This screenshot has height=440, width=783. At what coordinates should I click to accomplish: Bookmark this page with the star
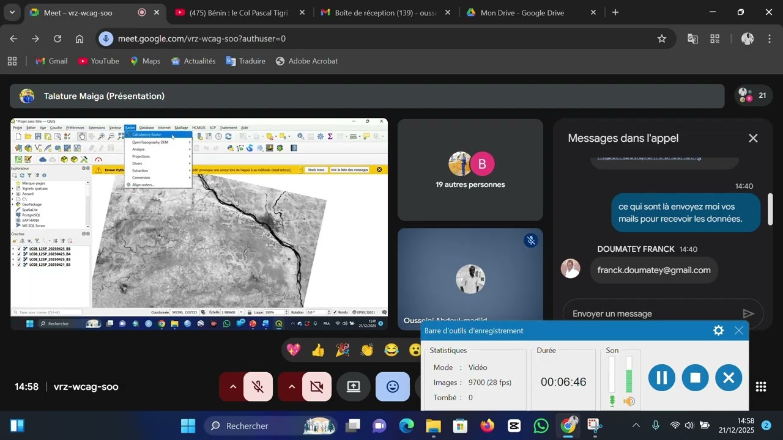662,38
